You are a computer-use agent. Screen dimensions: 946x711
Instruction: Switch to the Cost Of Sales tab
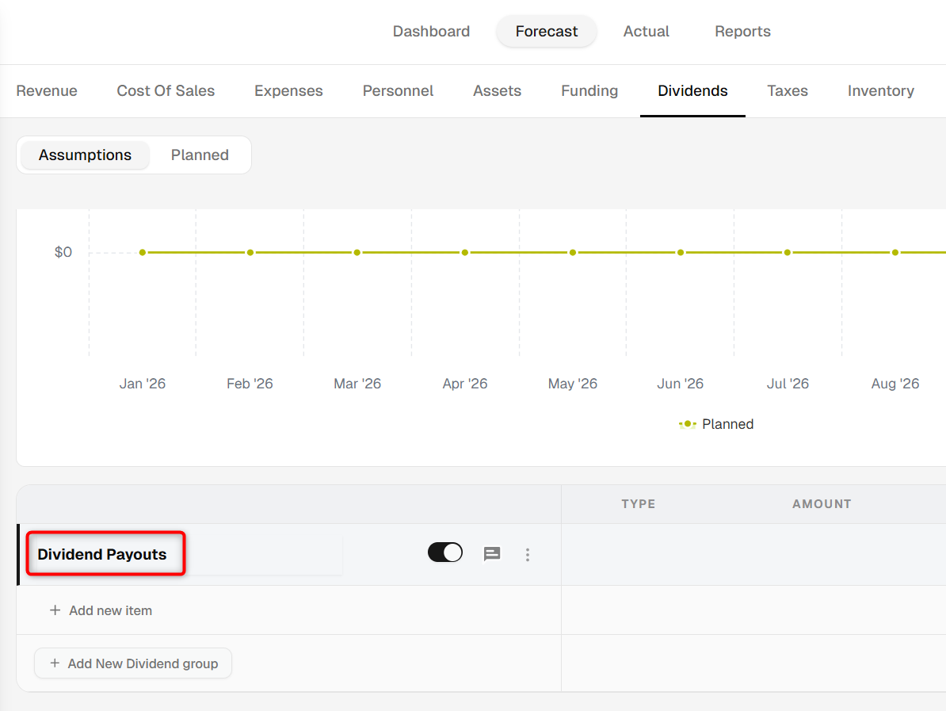(166, 90)
